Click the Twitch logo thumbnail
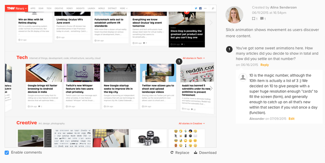 [82, 73]
